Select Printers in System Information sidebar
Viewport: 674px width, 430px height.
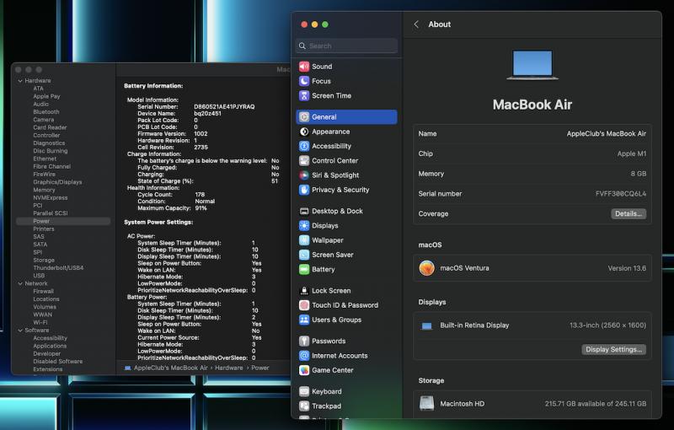click(44, 228)
